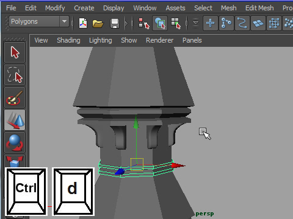This screenshot has height=219, width=293.
Task: Select the Move tool
Action: click(x=15, y=120)
